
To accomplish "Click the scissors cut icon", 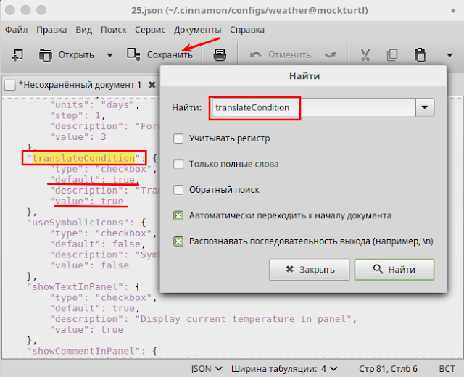I will (x=365, y=55).
